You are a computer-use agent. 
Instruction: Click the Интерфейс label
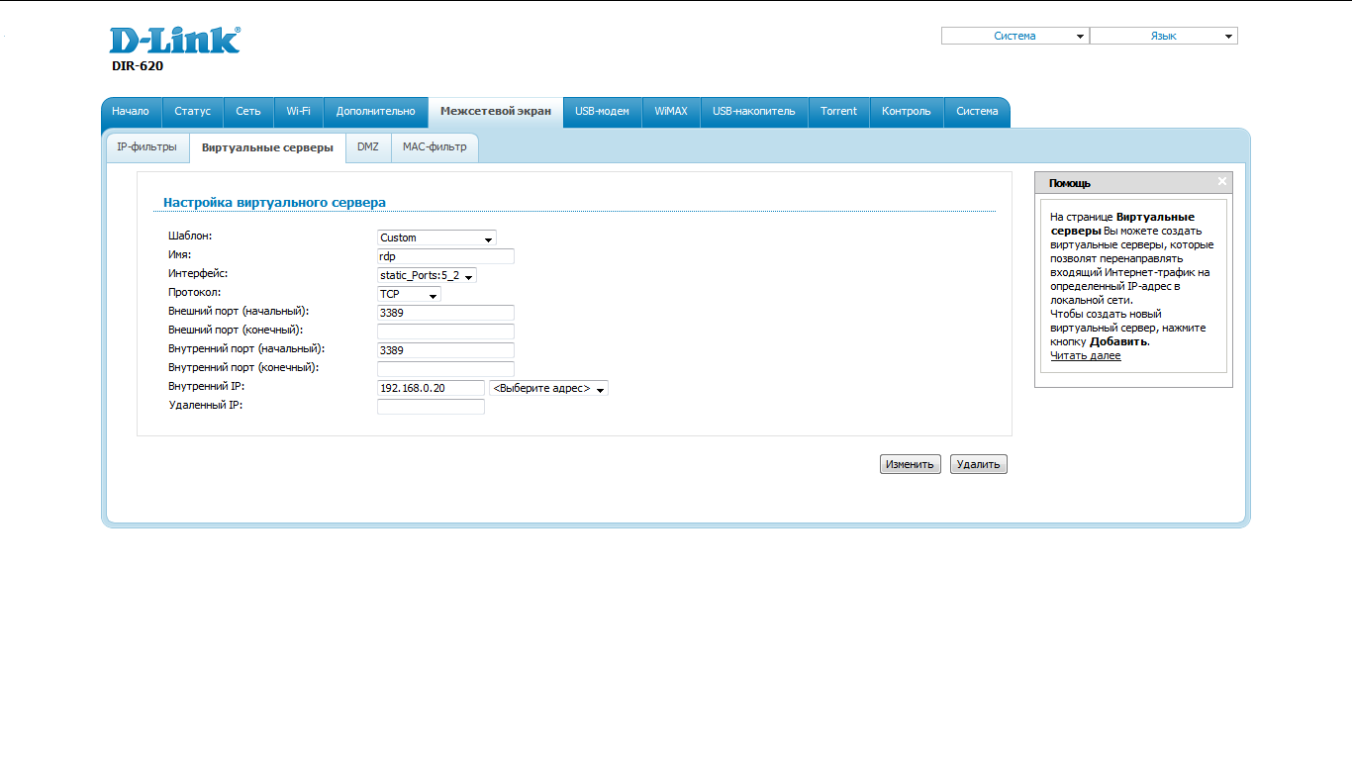(x=198, y=273)
